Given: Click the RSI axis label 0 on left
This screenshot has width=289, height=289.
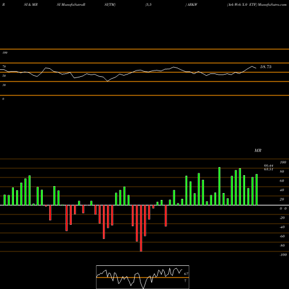Looking at the screenshot, I should pyautogui.click(x=3, y=99).
